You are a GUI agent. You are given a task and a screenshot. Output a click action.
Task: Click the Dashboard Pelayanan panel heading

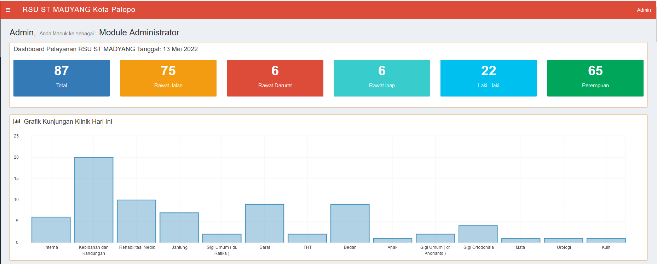[x=105, y=49]
